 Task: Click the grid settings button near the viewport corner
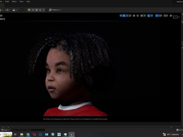coord(175,17)
